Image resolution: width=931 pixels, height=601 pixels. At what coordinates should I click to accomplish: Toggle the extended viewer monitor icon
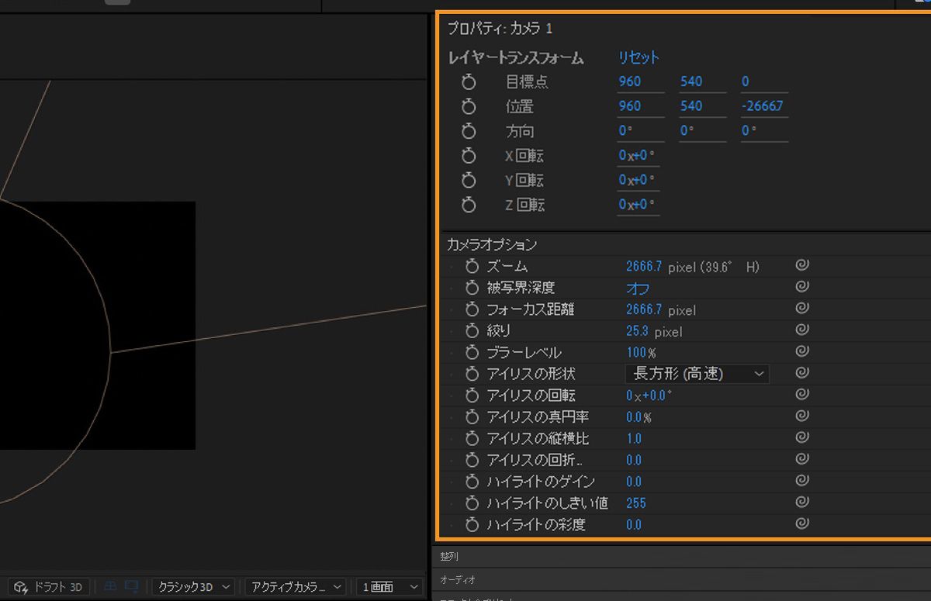(132, 587)
